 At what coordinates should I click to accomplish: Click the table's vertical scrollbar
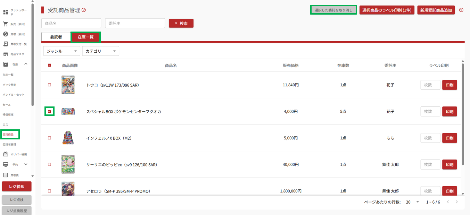click(463, 111)
